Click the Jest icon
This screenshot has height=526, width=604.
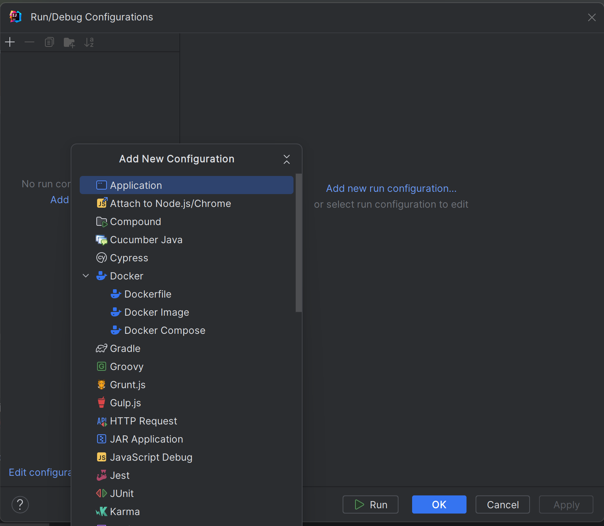102,475
